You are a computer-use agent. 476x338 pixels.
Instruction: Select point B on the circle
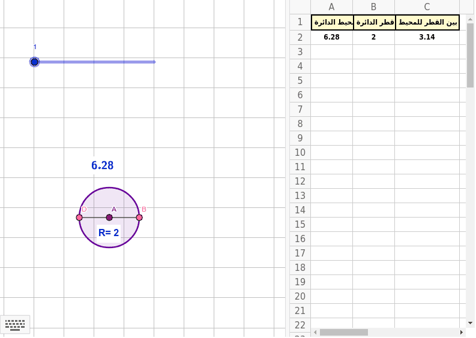click(x=139, y=218)
